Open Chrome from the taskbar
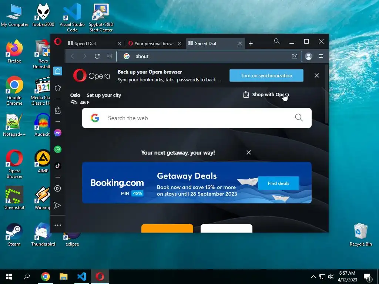The width and height of the screenshot is (379, 284). (45, 277)
